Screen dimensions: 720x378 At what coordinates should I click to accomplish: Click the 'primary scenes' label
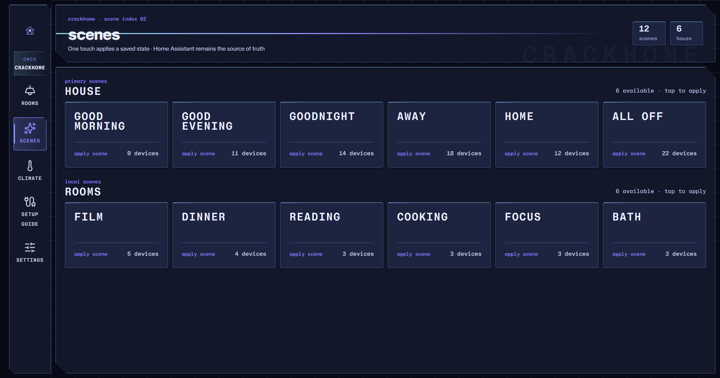click(x=86, y=81)
